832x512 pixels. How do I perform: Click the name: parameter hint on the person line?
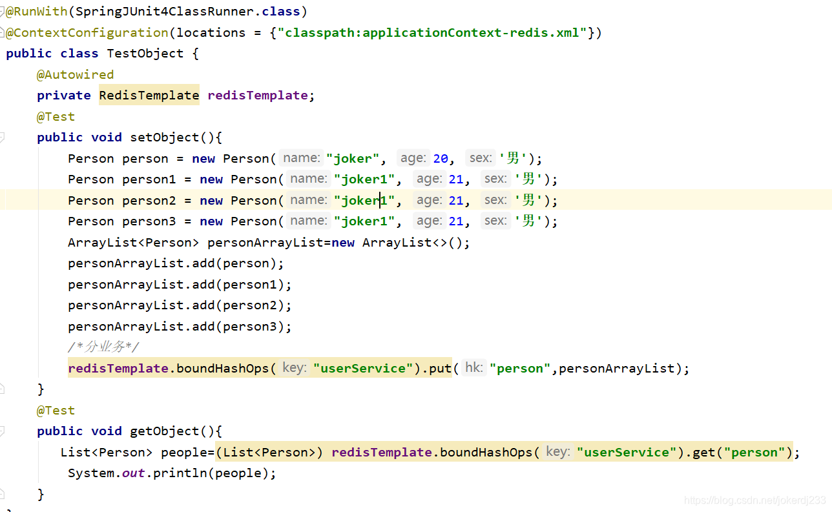click(302, 158)
